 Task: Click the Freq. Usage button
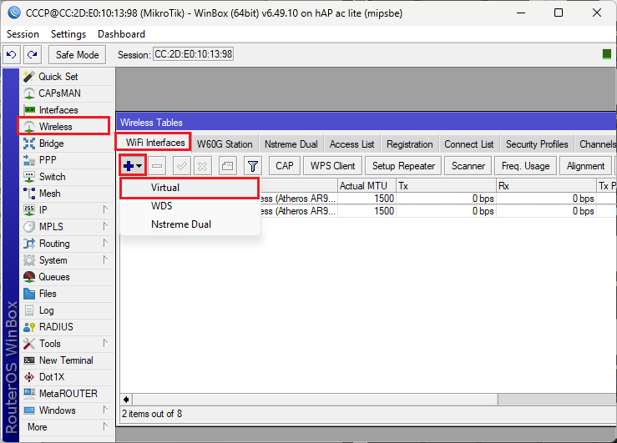pos(526,166)
